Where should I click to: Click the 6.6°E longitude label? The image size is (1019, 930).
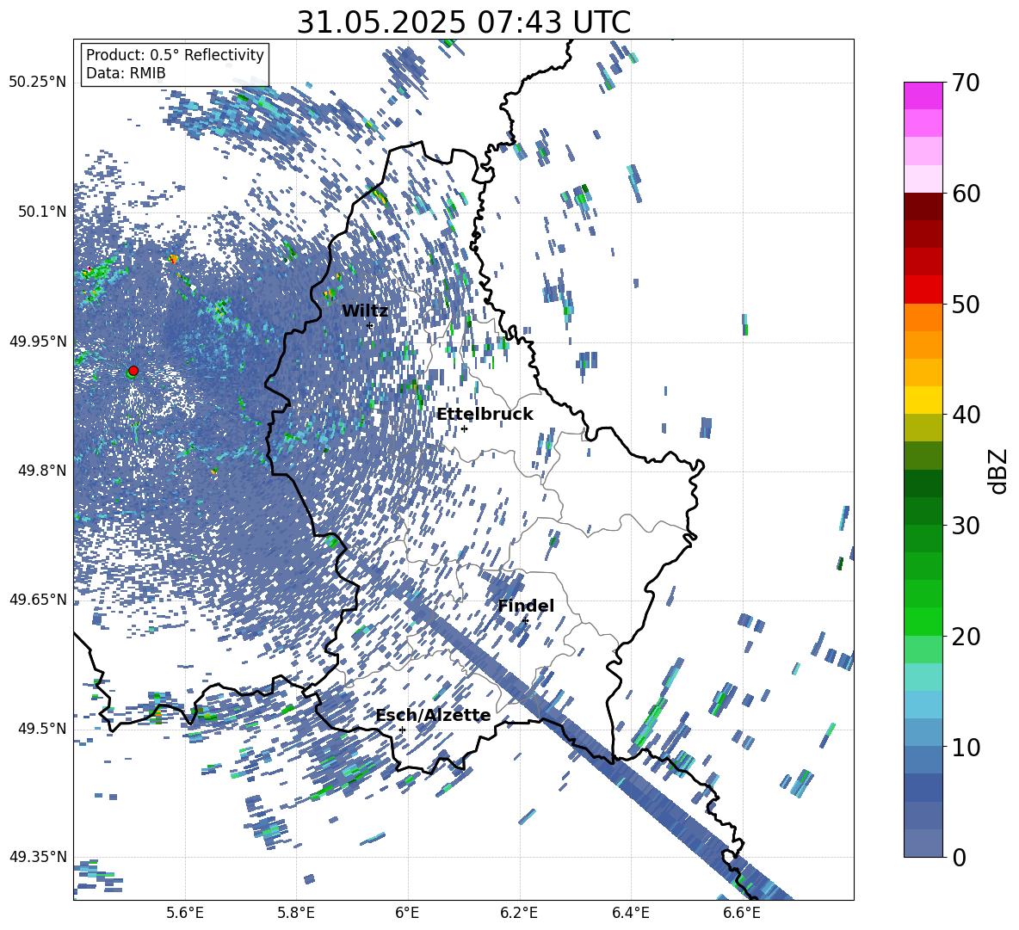(742, 913)
